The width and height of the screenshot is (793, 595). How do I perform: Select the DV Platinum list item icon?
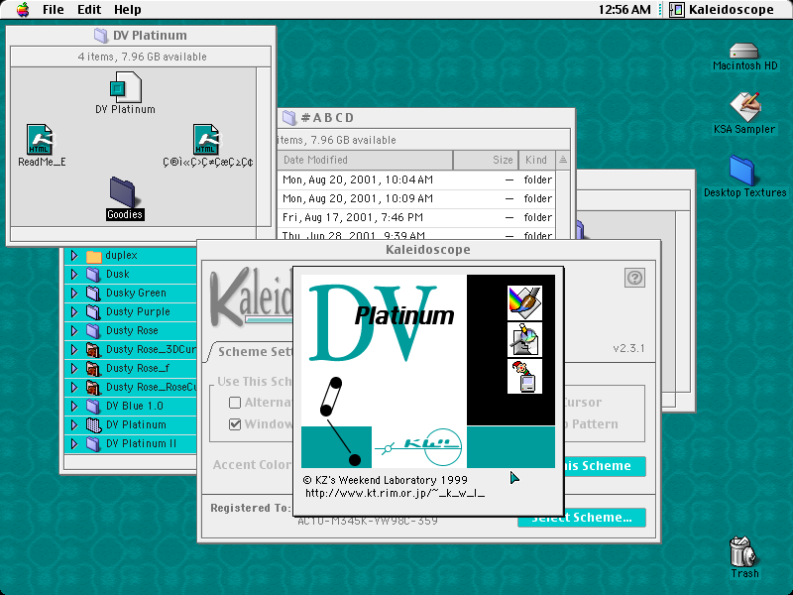tap(93, 425)
